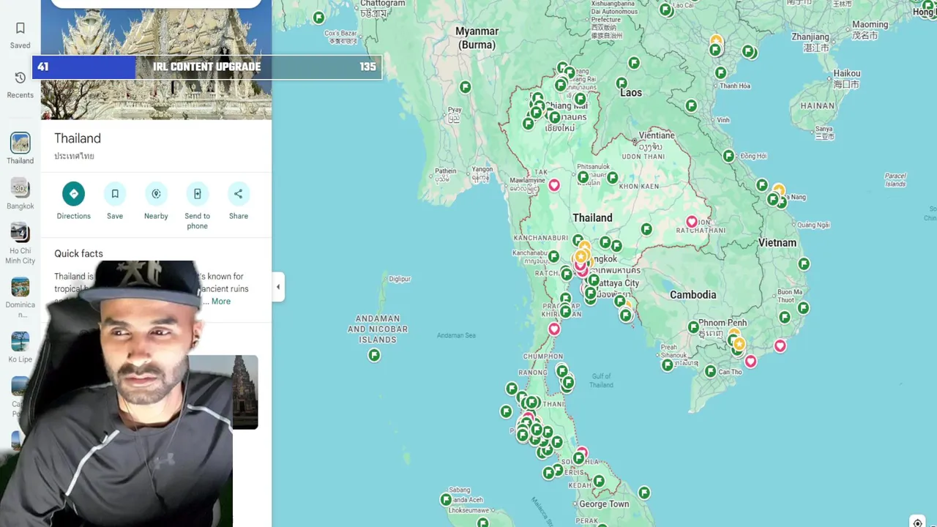This screenshot has width=937, height=527.
Task: Click the Thailand country label on map
Action: (x=592, y=218)
